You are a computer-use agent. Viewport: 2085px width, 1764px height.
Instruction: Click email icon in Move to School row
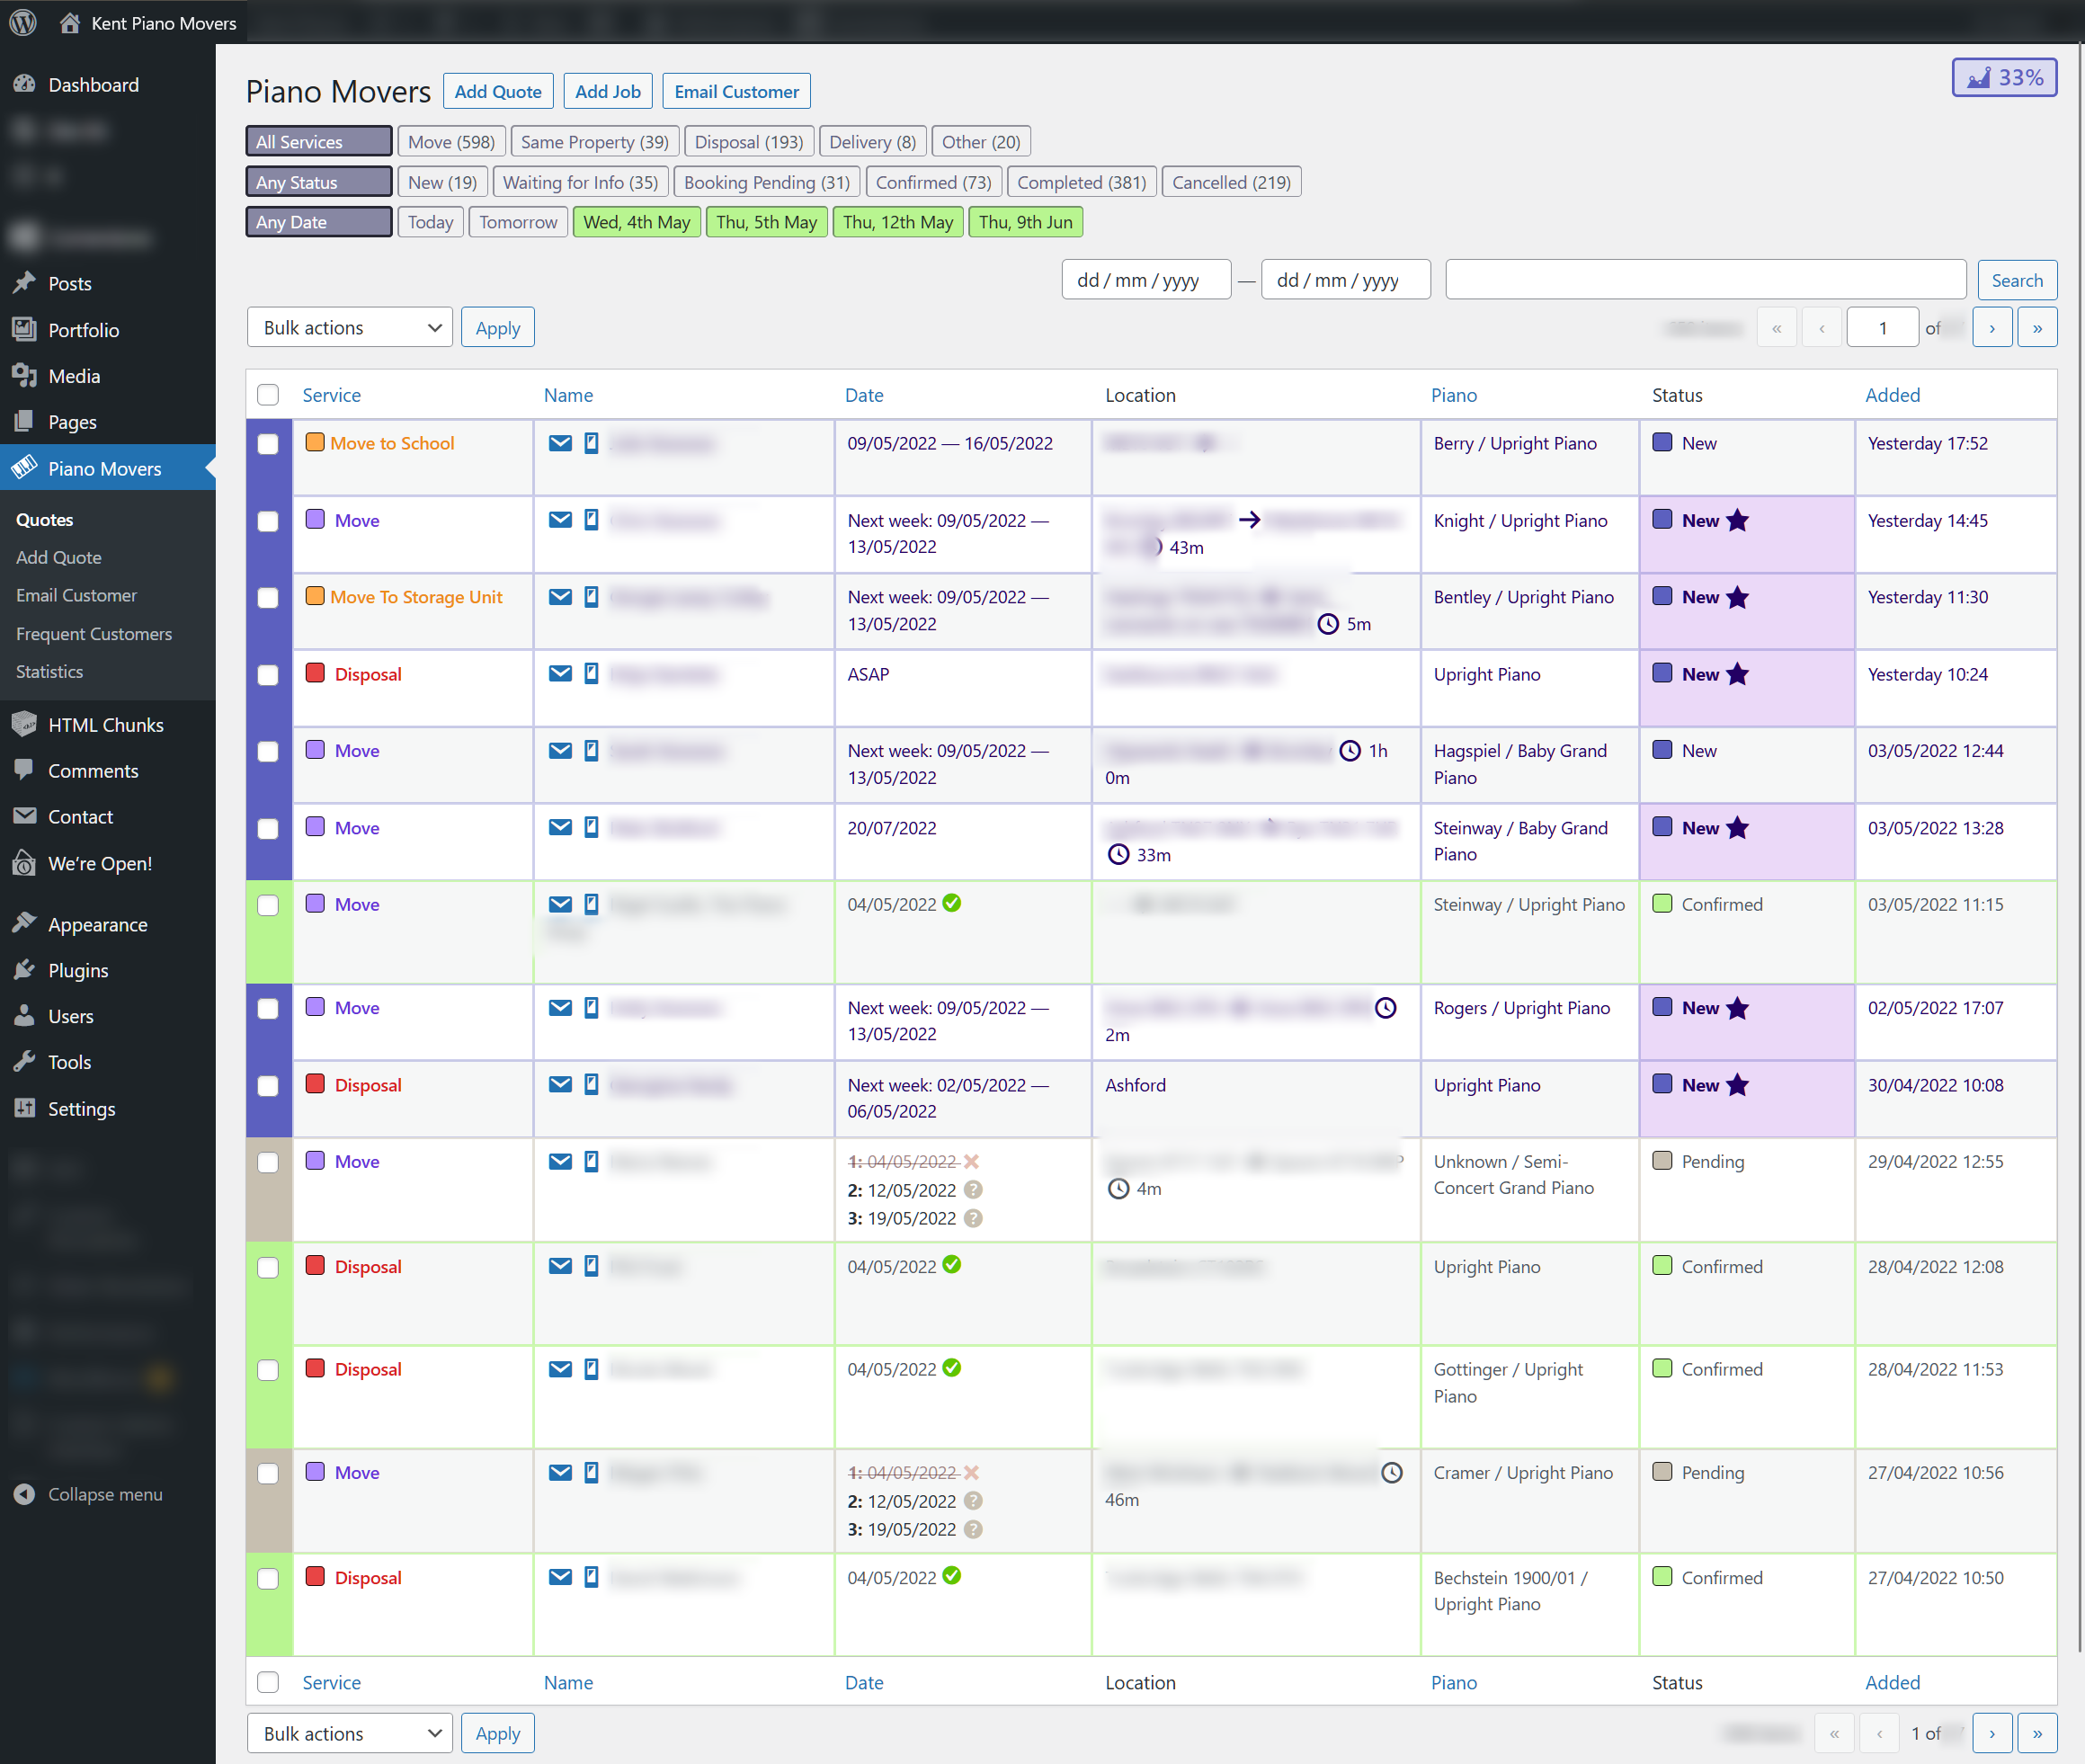click(560, 443)
